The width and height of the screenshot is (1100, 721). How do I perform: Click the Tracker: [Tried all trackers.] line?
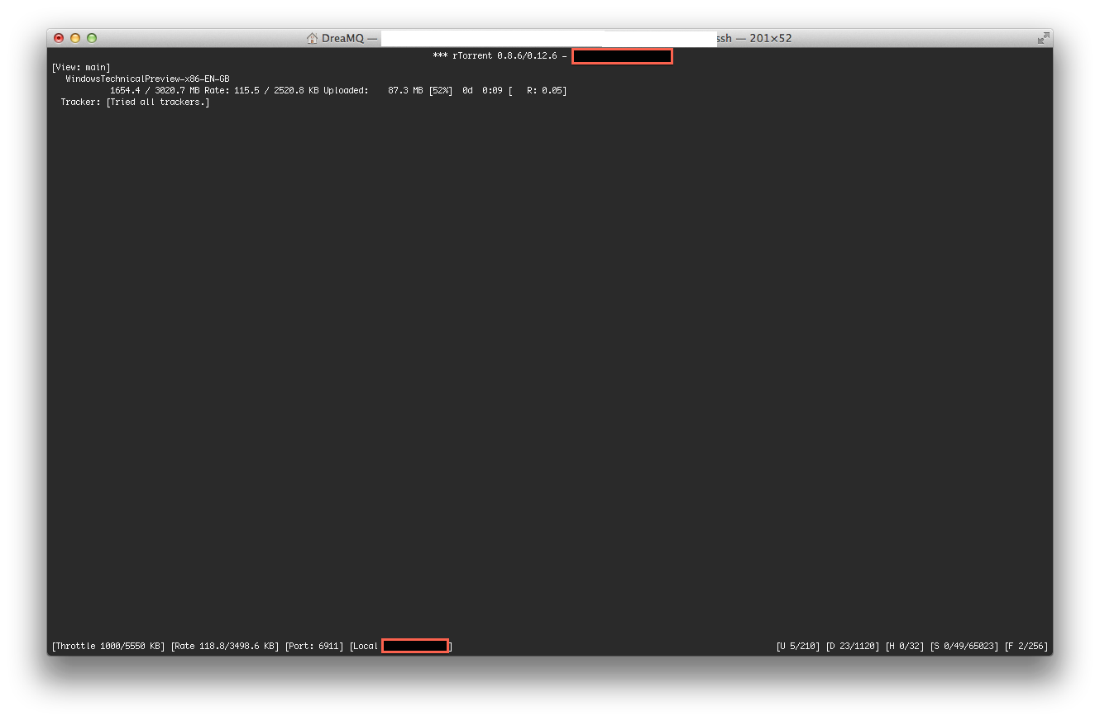(135, 102)
